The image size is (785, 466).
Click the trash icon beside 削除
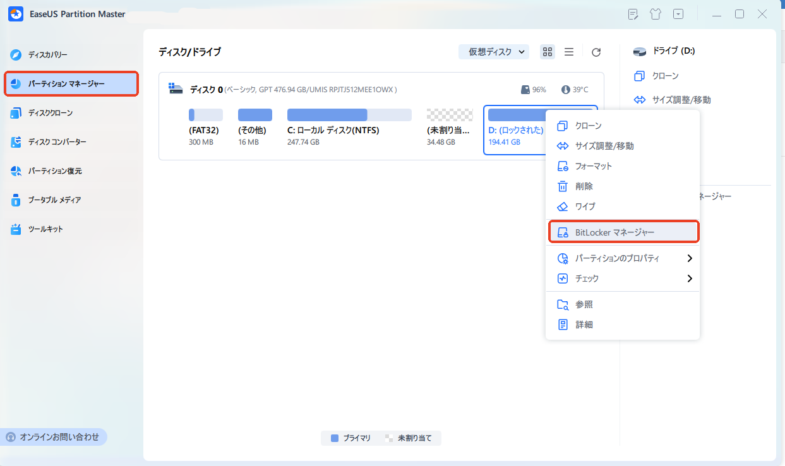563,186
